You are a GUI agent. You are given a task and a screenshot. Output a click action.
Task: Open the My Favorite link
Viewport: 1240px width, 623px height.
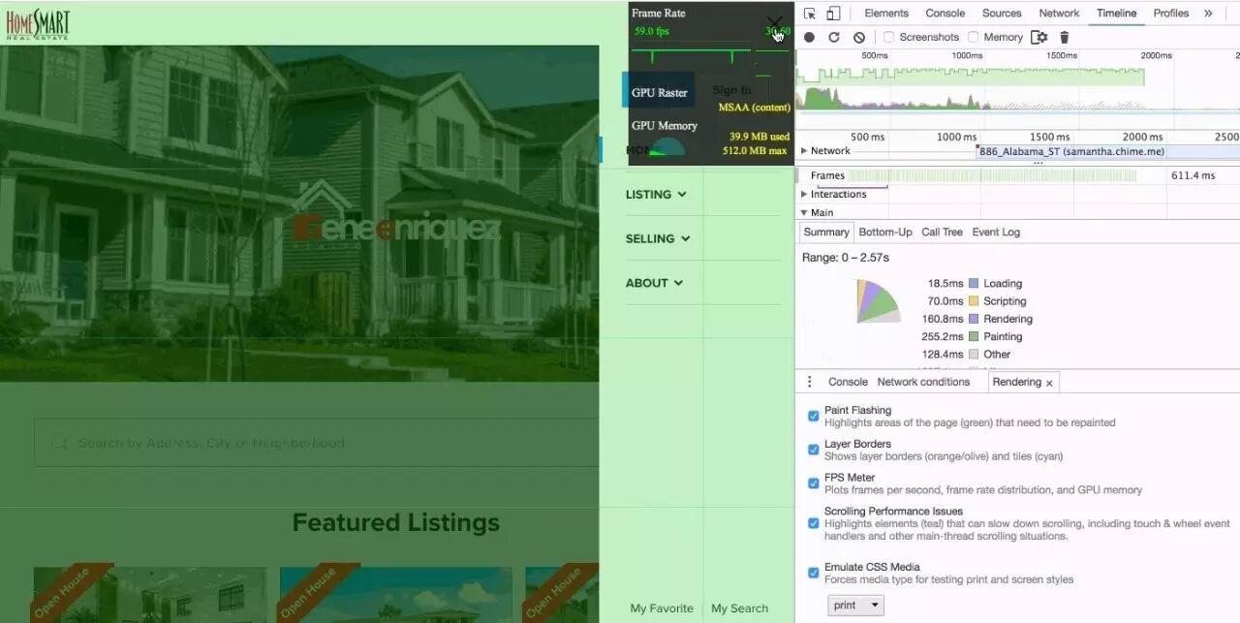(662, 608)
